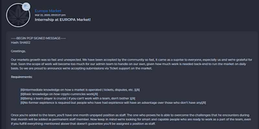Click the BEGIN PGP SIGNED MESSAGE line

[38, 38]
